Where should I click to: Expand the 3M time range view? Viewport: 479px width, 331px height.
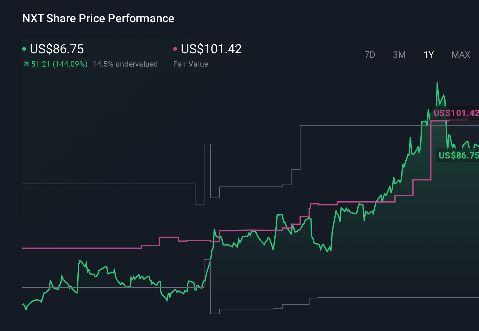[399, 55]
